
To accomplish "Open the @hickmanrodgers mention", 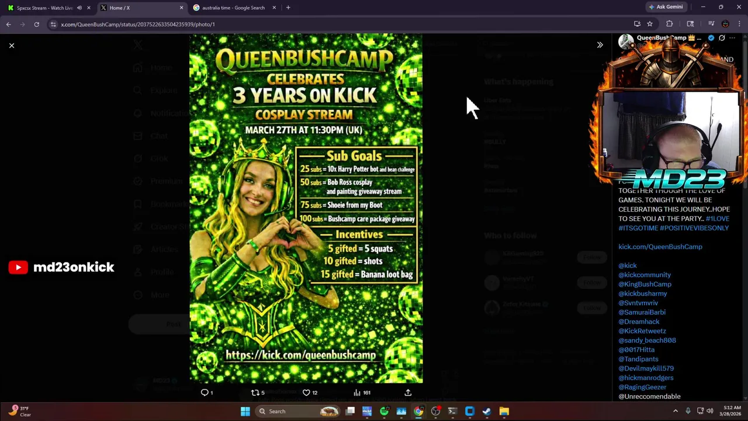I will click(x=646, y=378).
